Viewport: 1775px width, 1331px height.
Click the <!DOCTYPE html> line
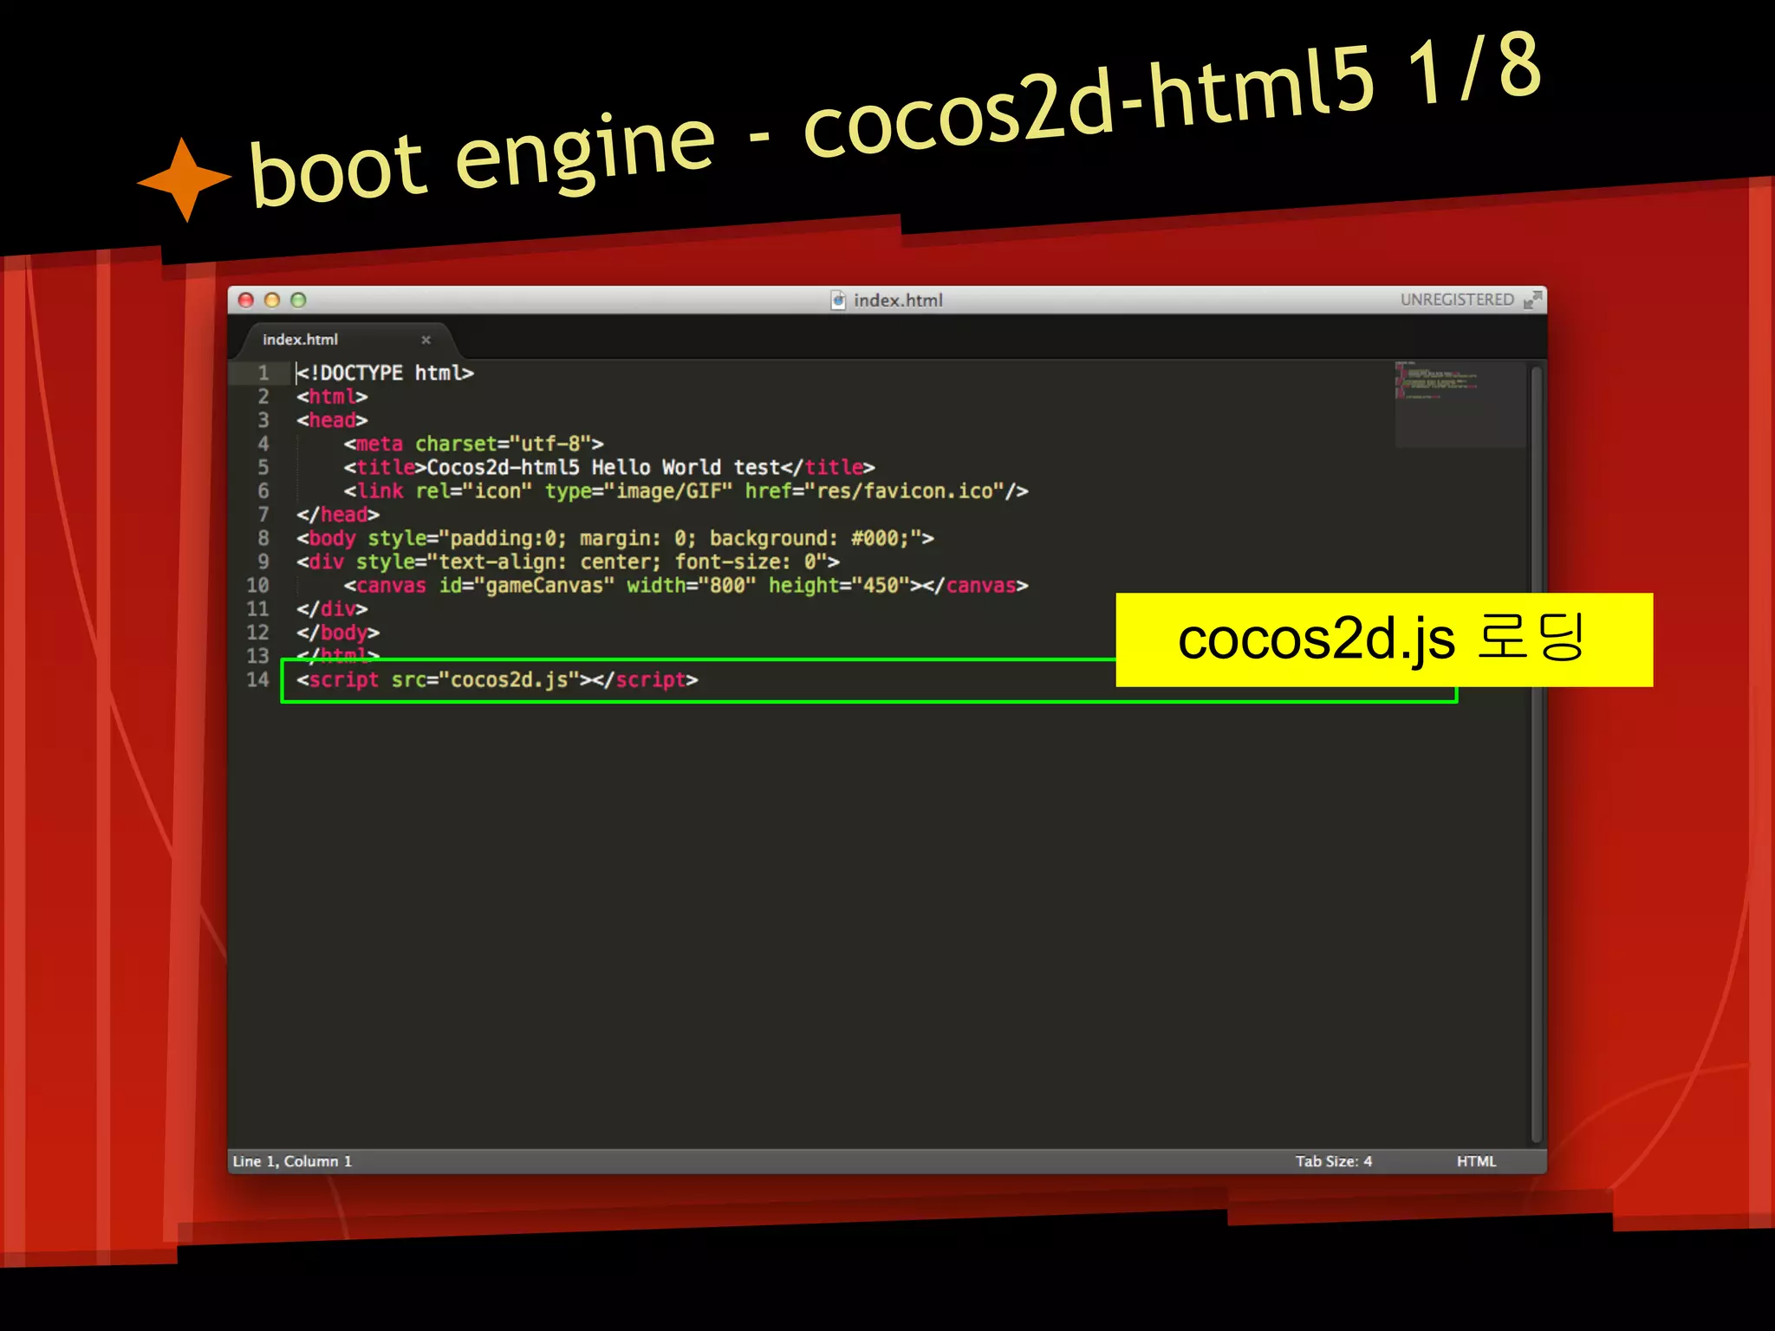point(386,373)
